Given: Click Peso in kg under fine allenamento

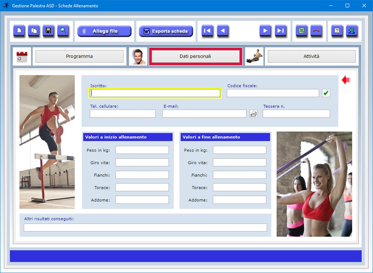Looking at the screenshot, I should (x=239, y=150).
